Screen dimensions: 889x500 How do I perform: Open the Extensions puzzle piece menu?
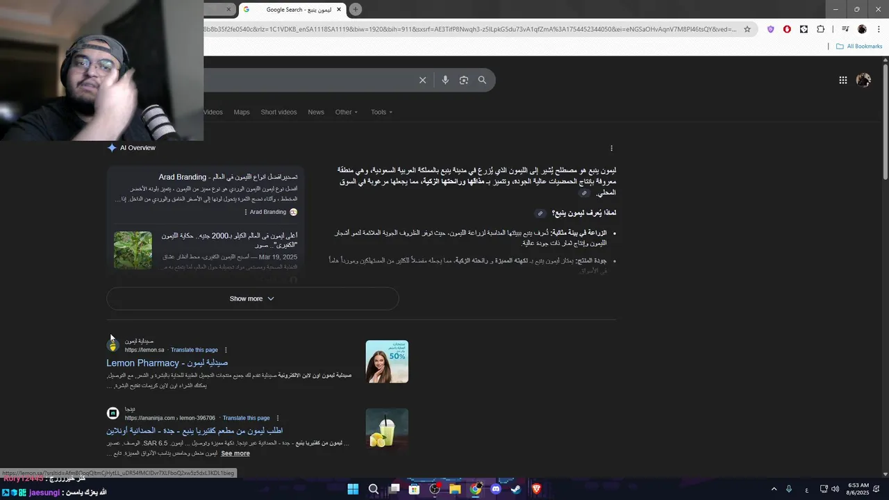click(820, 29)
